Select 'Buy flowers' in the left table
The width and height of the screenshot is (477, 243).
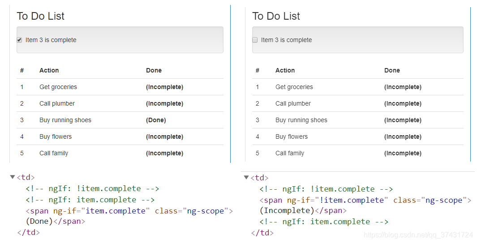56,136
